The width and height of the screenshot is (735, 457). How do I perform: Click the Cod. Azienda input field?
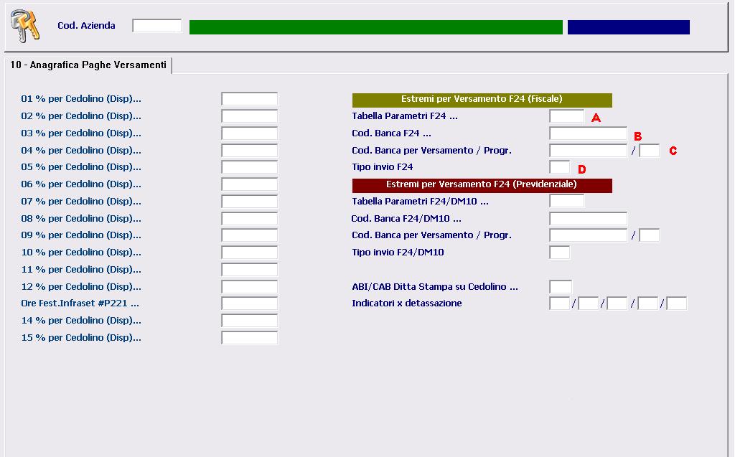157,26
